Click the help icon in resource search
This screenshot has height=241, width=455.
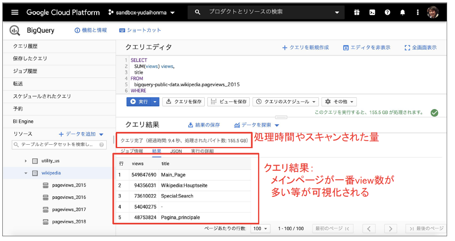pyautogui.click(x=101, y=144)
